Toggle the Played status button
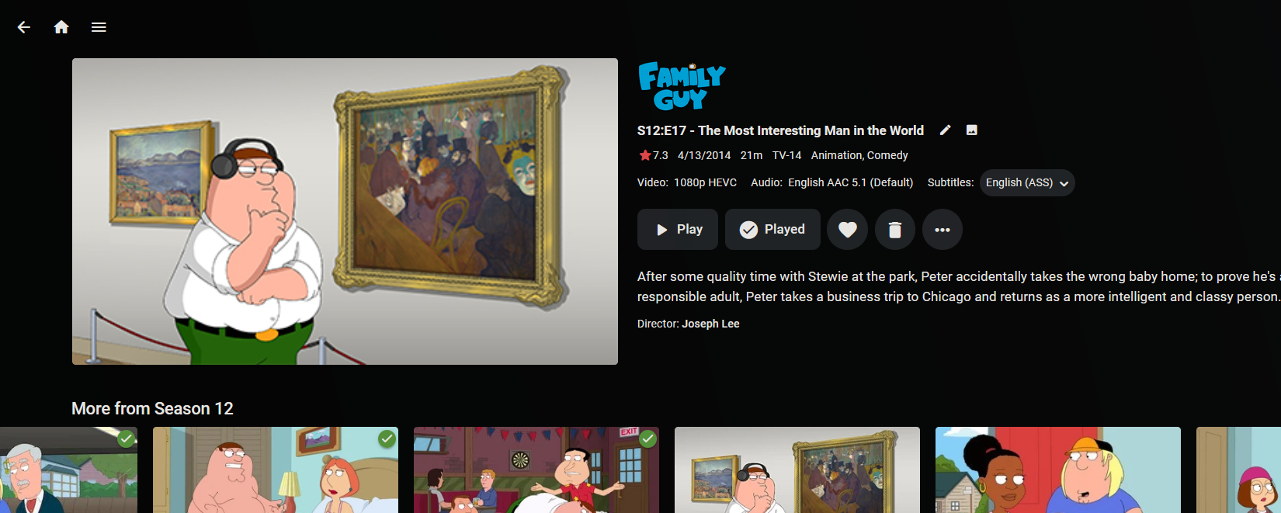Screen dimensions: 1281x513 [x=772, y=230]
